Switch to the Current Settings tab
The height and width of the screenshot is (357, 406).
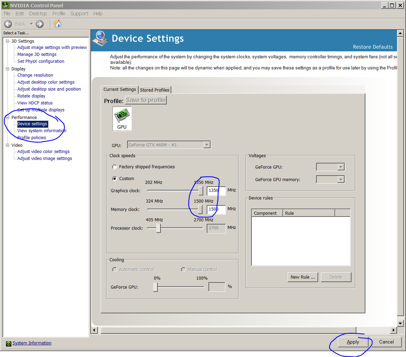(x=119, y=89)
